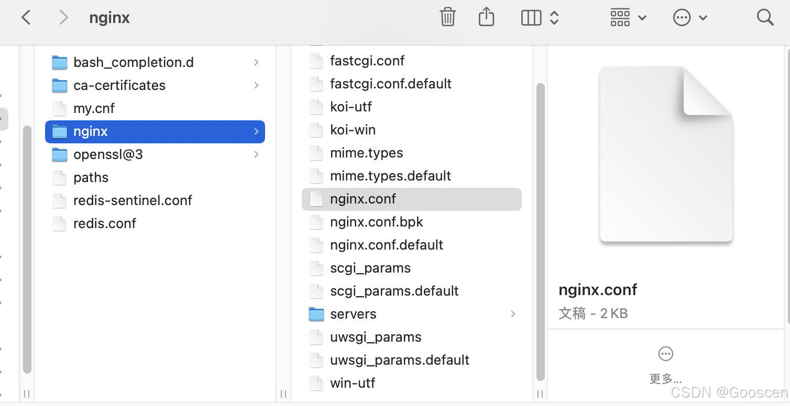Expand the ca-certificates chevron

pyautogui.click(x=256, y=85)
